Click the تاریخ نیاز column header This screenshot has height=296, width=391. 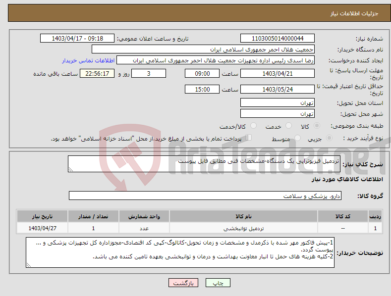pos(42,216)
